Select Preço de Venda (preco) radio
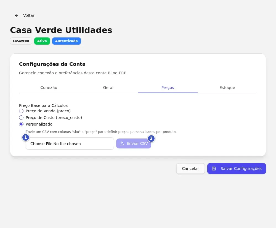Screen dimensions: 276x228 point(21,111)
